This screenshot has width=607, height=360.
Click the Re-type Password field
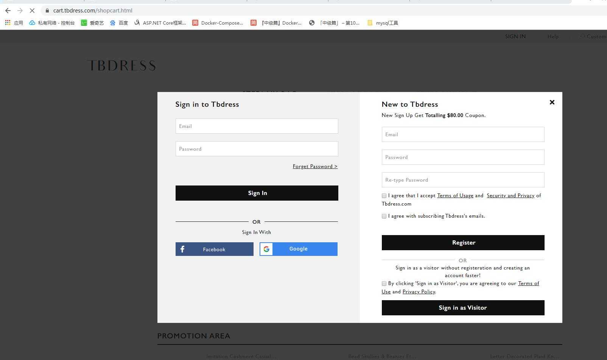463,180
